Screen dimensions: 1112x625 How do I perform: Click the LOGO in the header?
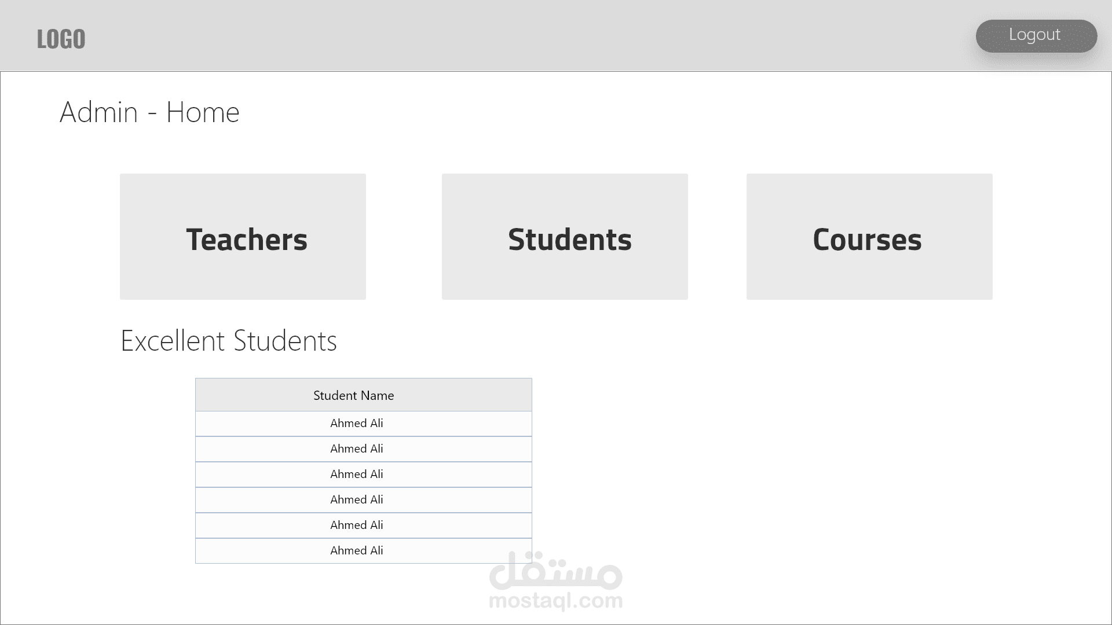(61, 39)
